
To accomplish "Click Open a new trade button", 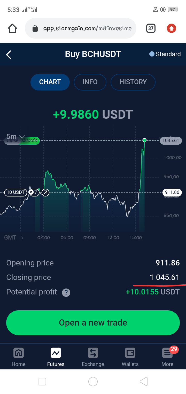I will tap(93, 323).
